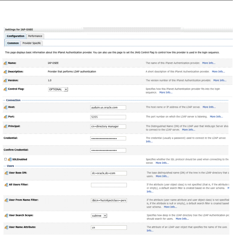Open More Info link for Port
Screen dimensions: 233x236
(x=216, y=117)
